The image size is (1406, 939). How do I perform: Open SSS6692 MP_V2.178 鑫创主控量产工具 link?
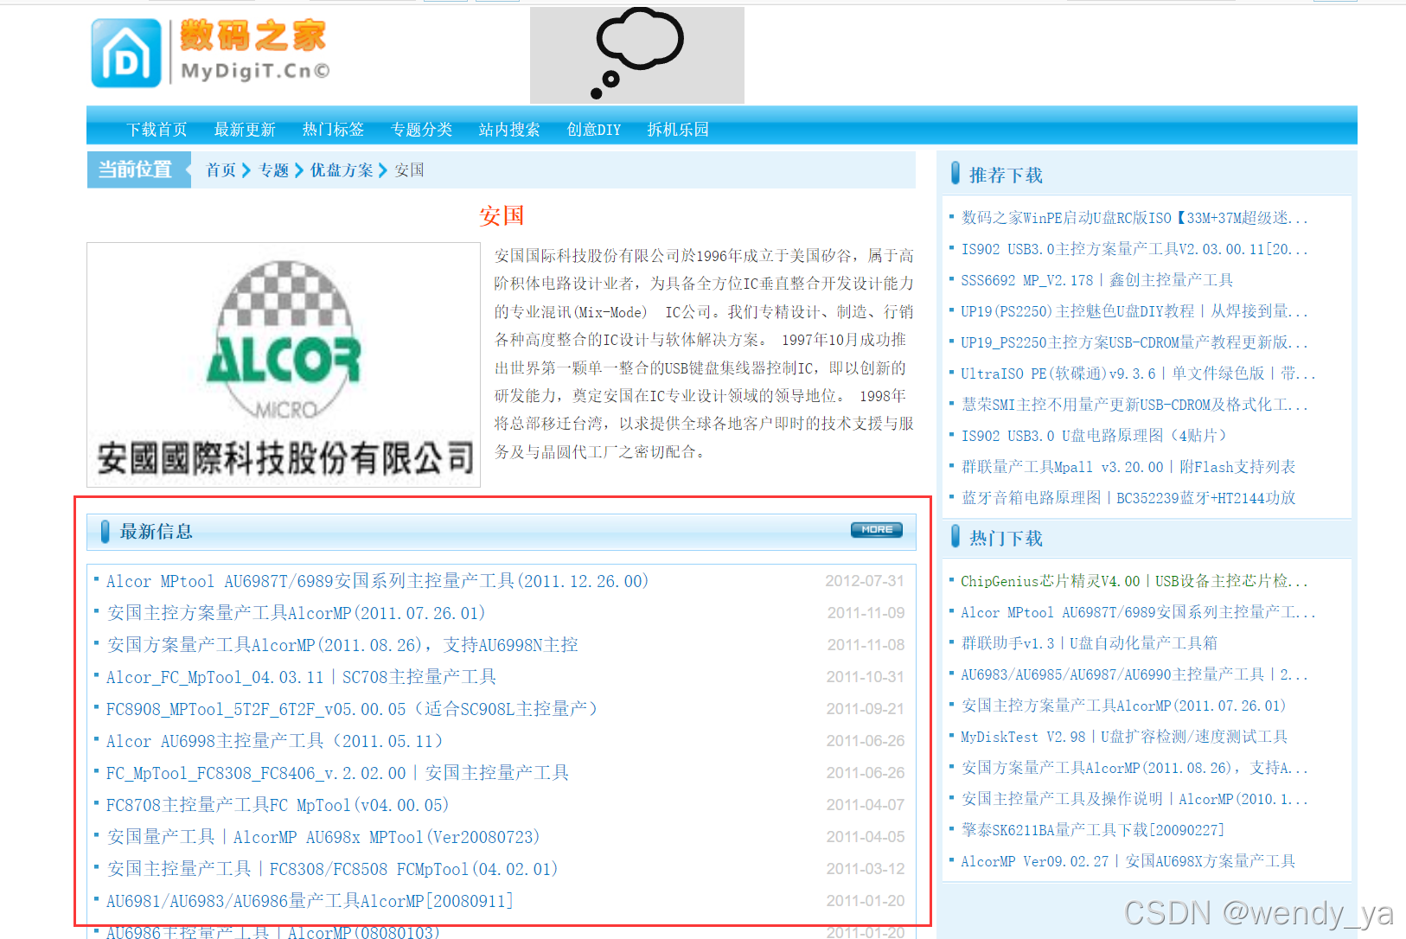1097,280
